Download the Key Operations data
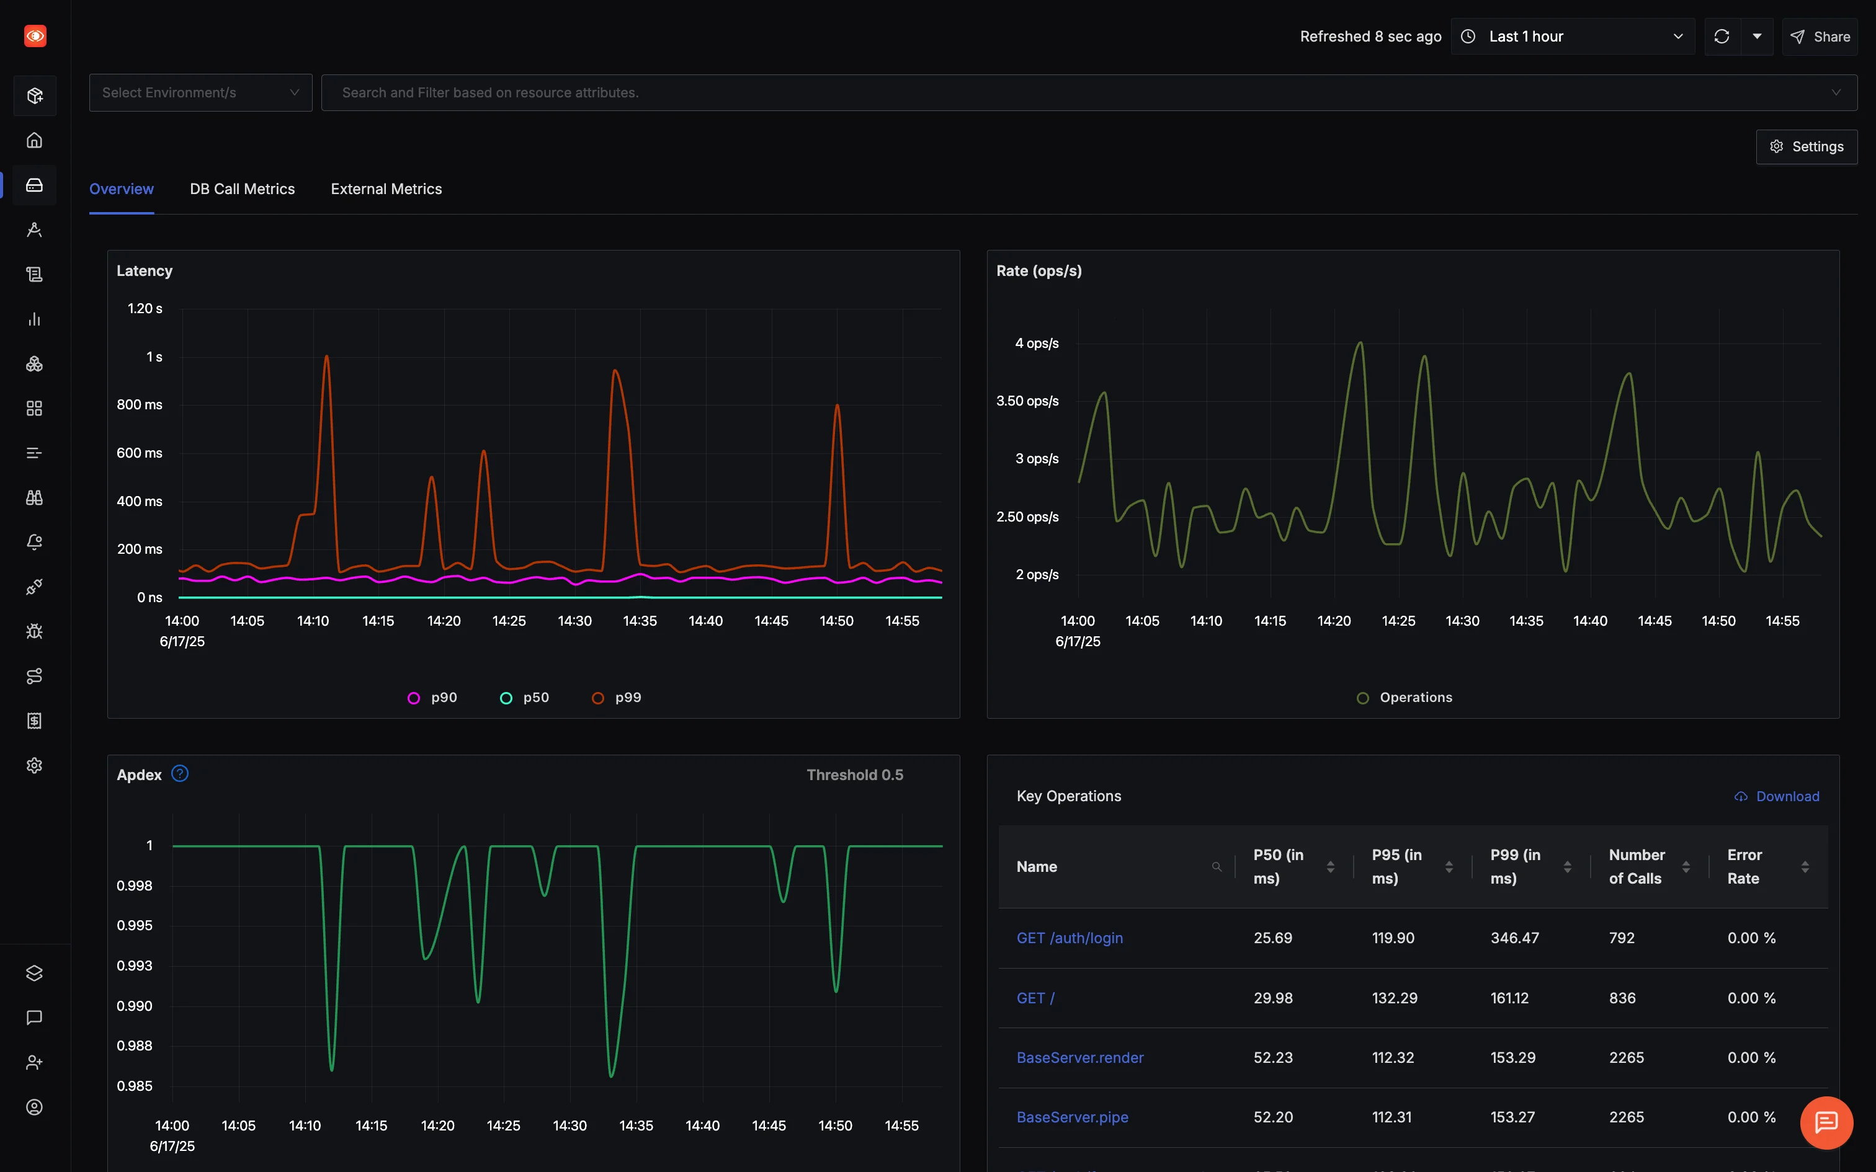The image size is (1876, 1172). (1777, 796)
